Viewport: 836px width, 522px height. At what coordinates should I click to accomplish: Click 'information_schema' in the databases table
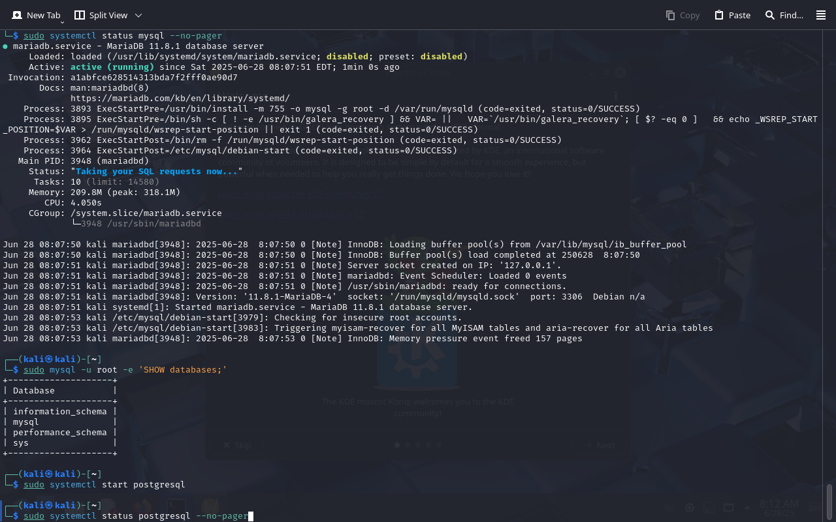tap(60, 412)
